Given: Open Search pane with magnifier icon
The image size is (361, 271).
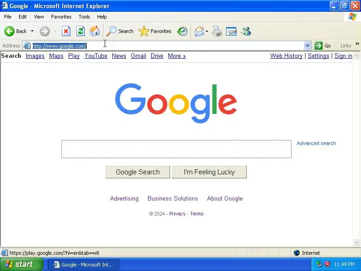Looking at the screenshot, I should coord(111,31).
